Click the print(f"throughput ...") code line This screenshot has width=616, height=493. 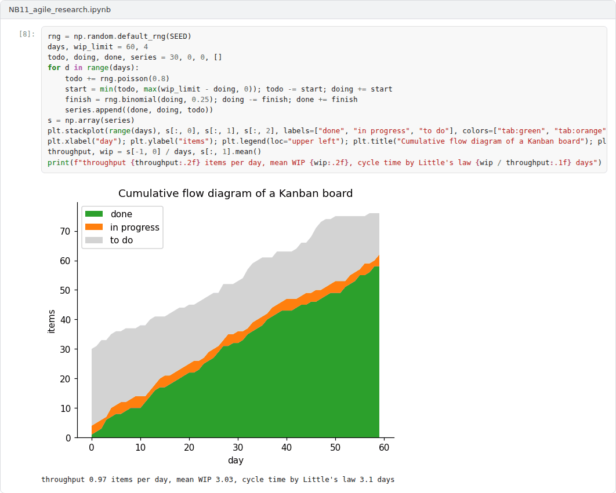coord(324,163)
